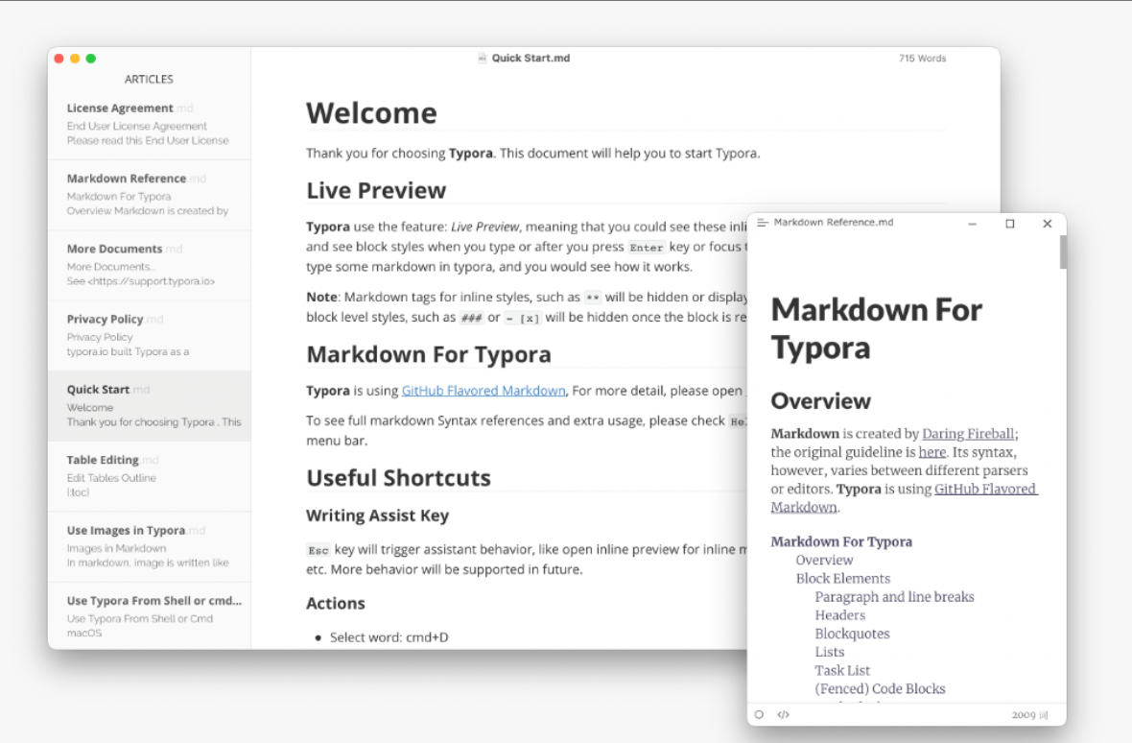1132x743 pixels.
Task: Click the 'Select word: cmd+D' bullet item
Action: [389, 637]
